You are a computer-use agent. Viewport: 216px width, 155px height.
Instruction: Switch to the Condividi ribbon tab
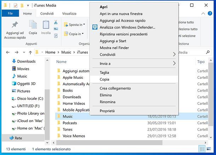(x=47, y=13)
